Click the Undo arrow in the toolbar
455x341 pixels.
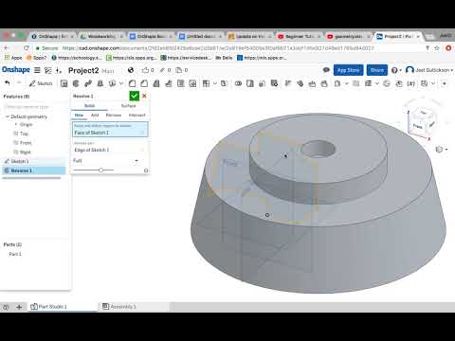coord(8,83)
